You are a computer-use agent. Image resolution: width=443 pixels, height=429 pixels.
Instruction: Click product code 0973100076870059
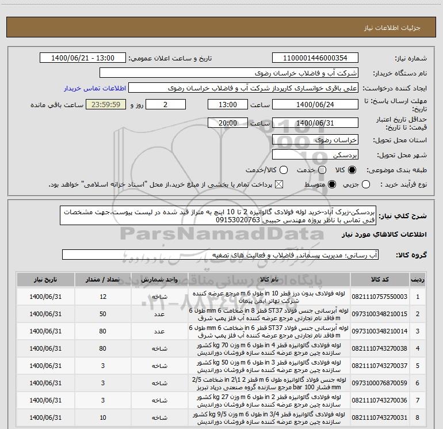(x=380, y=383)
